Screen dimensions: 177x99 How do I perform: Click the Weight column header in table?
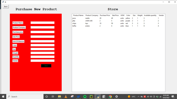pyautogui.click(x=140, y=15)
